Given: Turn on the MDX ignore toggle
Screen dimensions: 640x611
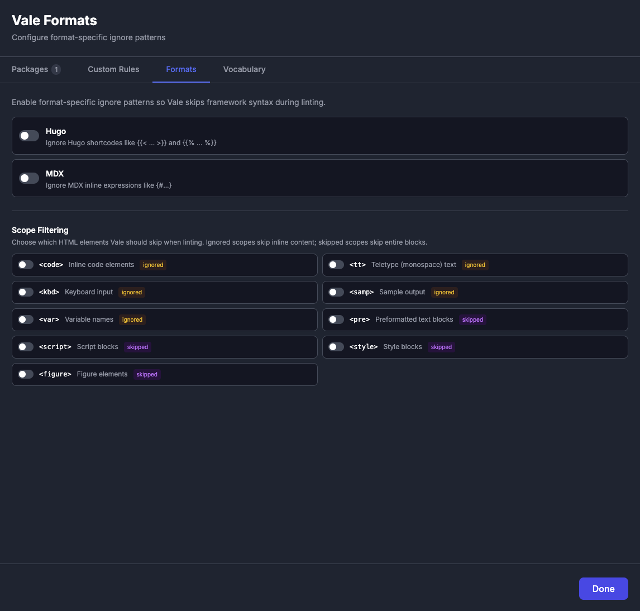Looking at the screenshot, I should (x=29, y=178).
